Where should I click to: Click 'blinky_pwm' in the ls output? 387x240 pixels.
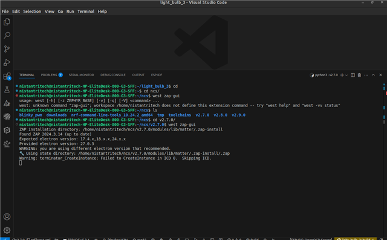click(31, 115)
